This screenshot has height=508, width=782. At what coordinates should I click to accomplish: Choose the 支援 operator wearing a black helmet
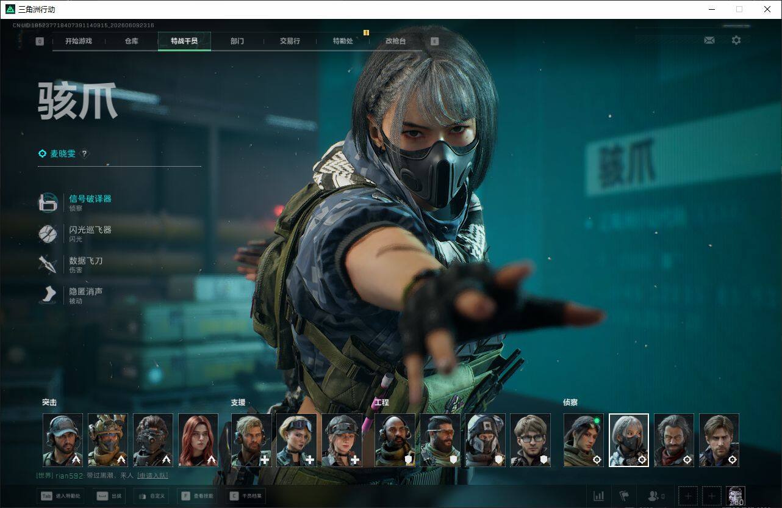click(x=342, y=440)
